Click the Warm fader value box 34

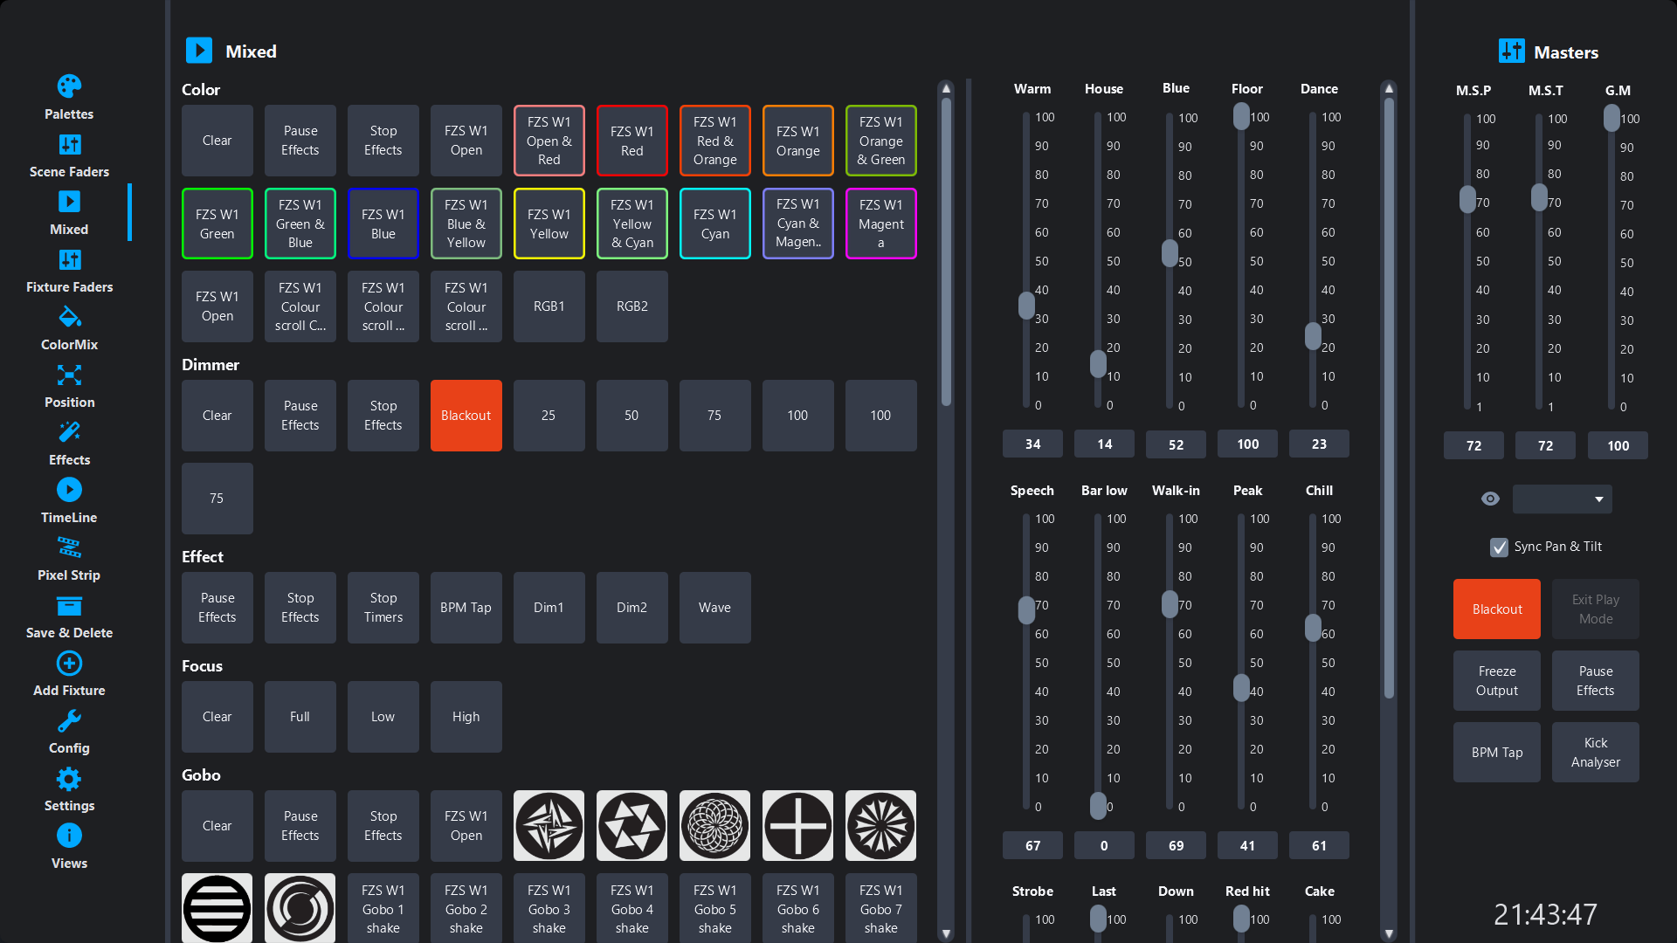pyautogui.click(x=1032, y=444)
